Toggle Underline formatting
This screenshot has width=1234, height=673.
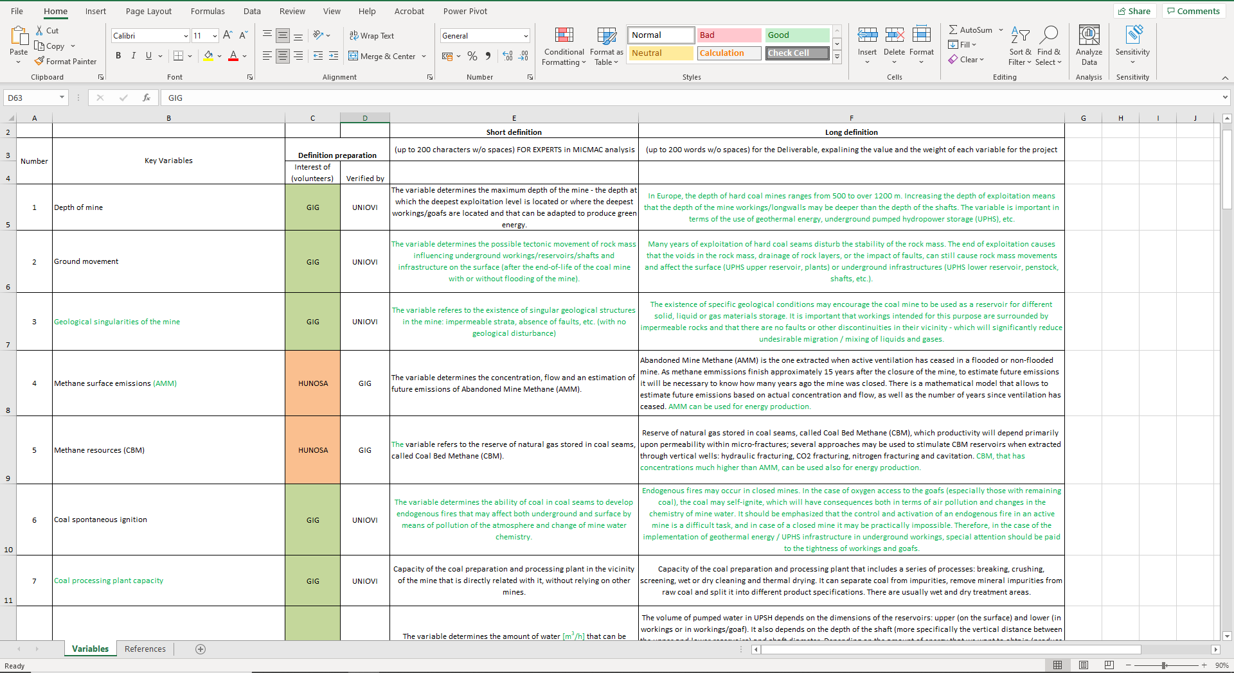[x=148, y=56]
